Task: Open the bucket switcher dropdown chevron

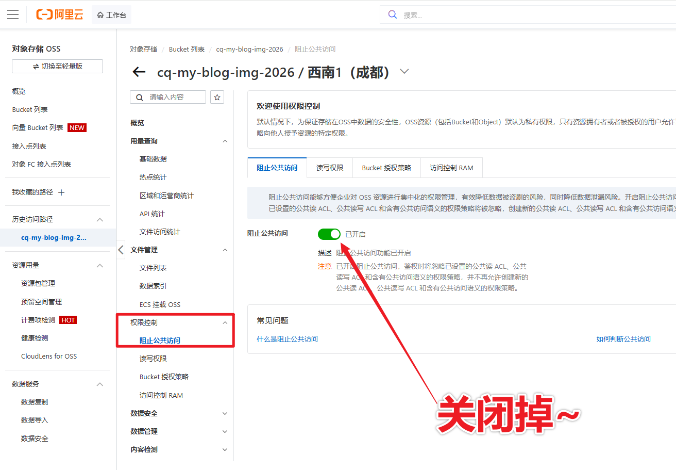Action: coord(404,72)
